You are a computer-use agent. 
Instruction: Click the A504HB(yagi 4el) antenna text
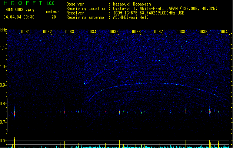(x=131, y=17)
